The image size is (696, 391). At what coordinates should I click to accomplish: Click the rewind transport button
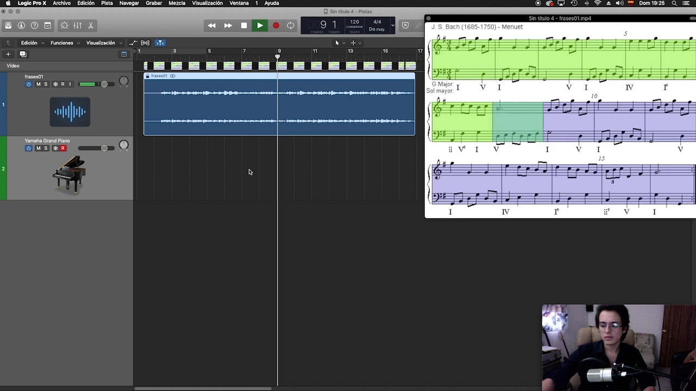(x=212, y=26)
